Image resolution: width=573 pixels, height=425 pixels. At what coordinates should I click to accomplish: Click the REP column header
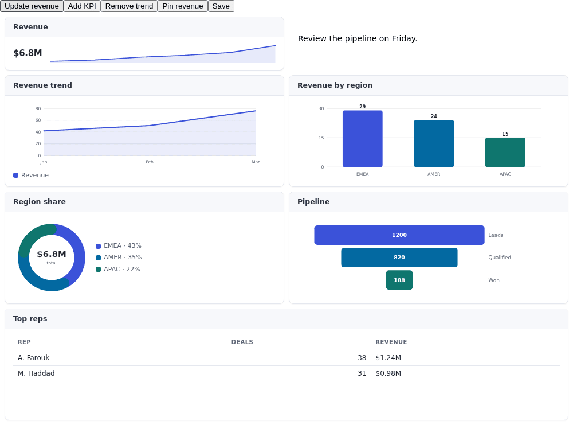tap(24, 342)
